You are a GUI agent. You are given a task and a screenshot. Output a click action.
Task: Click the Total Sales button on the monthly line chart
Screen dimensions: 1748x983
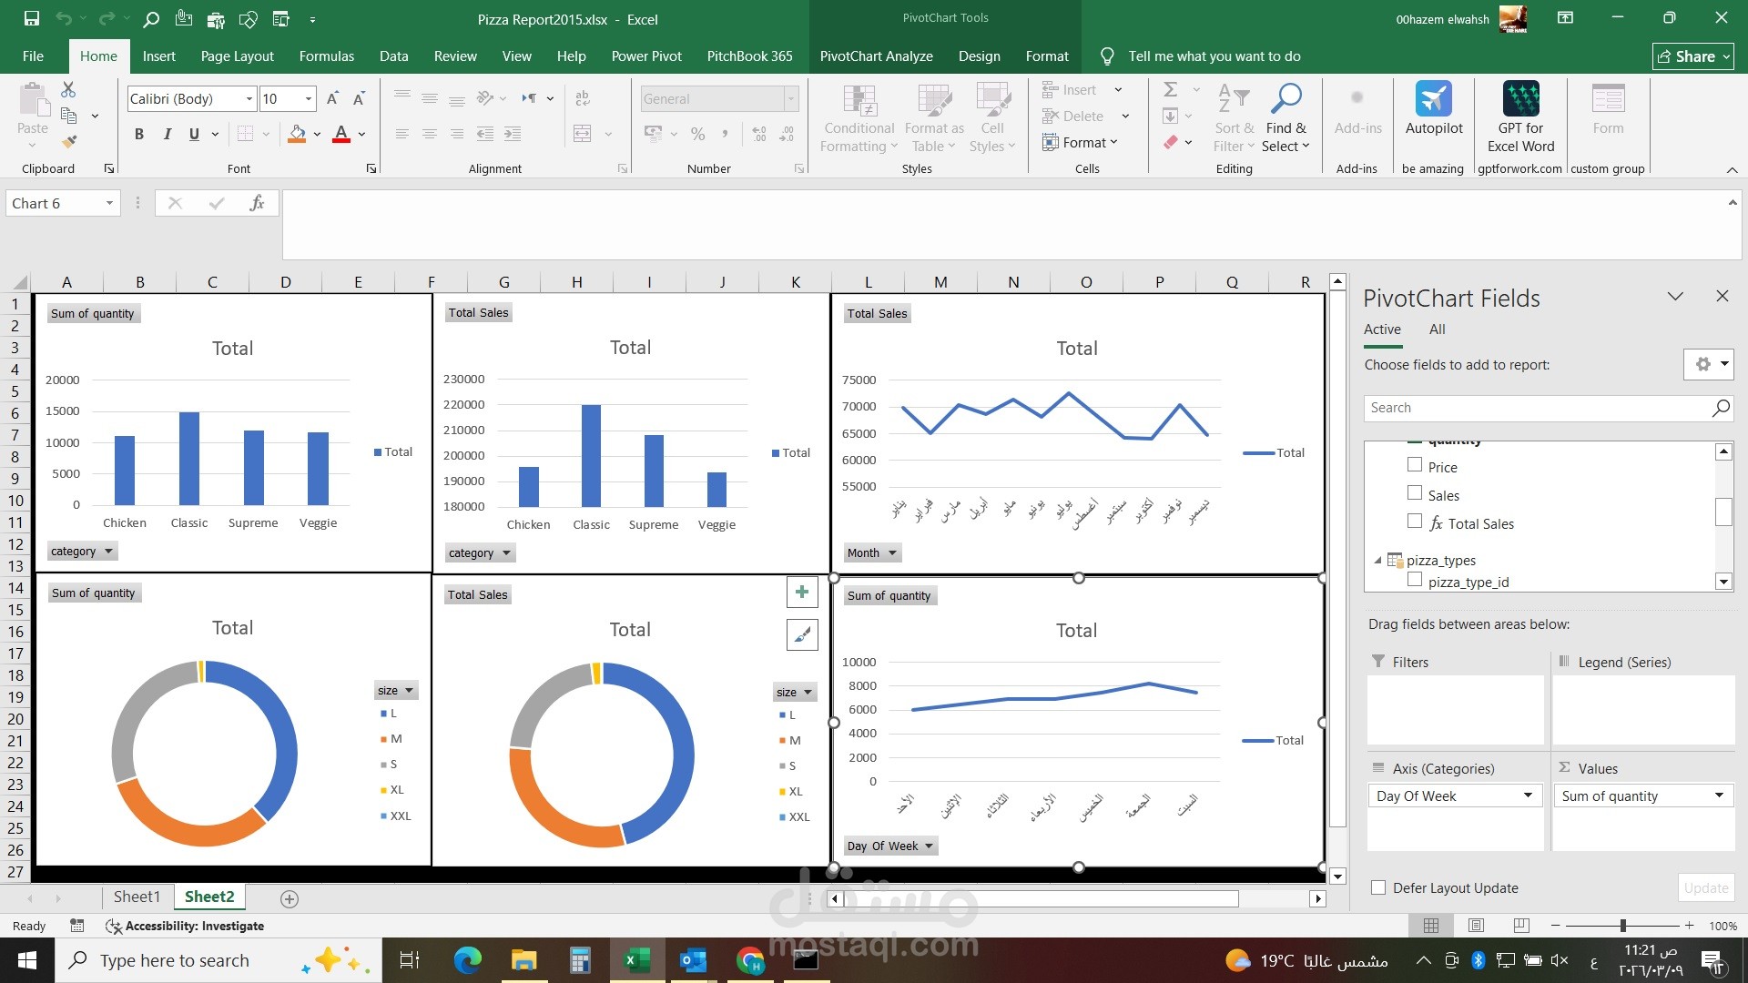[x=877, y=313]
